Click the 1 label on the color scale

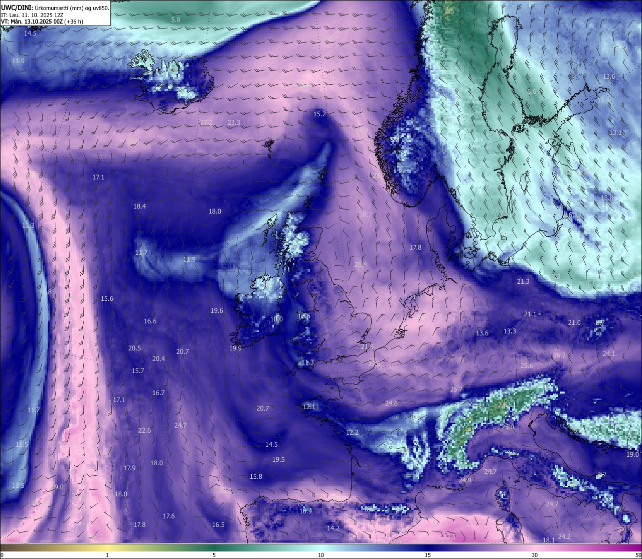point(107,555)
